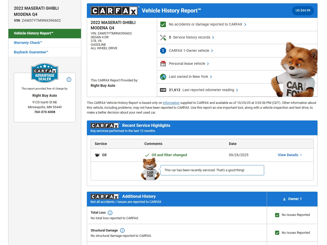Open the Total Loss info icon

coord(110,213)
